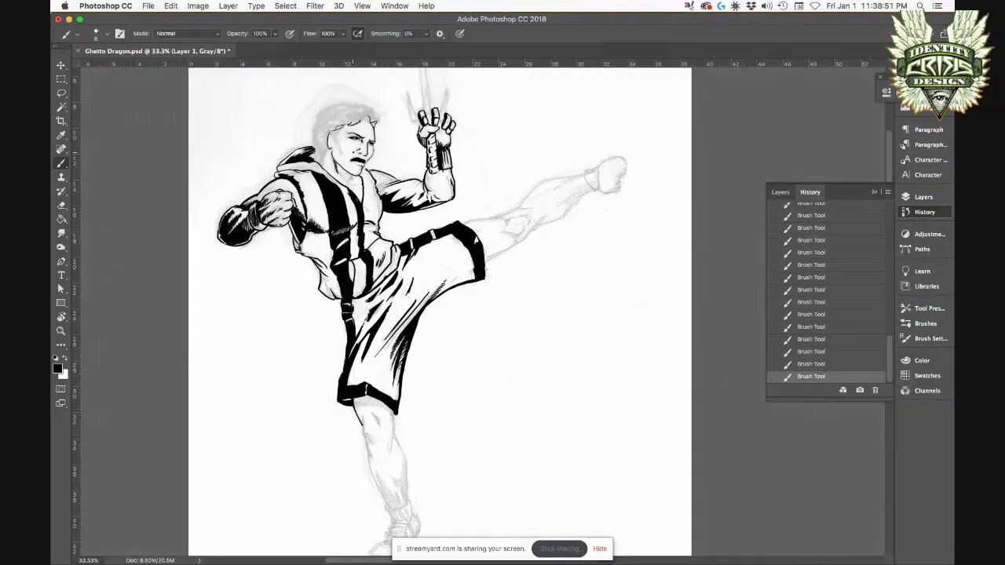
Task: Select the Healing Brush tool
Action: [x=61, y=149]
